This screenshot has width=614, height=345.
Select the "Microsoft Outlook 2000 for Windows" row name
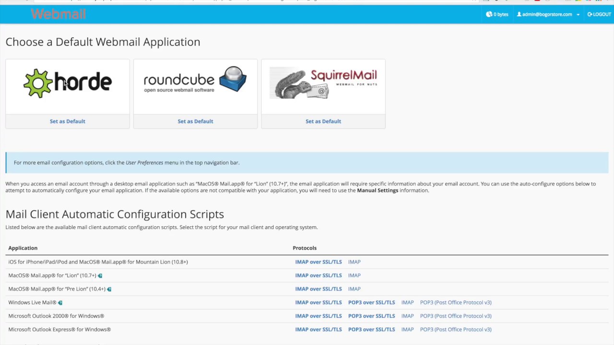click(x=56, y=316)
